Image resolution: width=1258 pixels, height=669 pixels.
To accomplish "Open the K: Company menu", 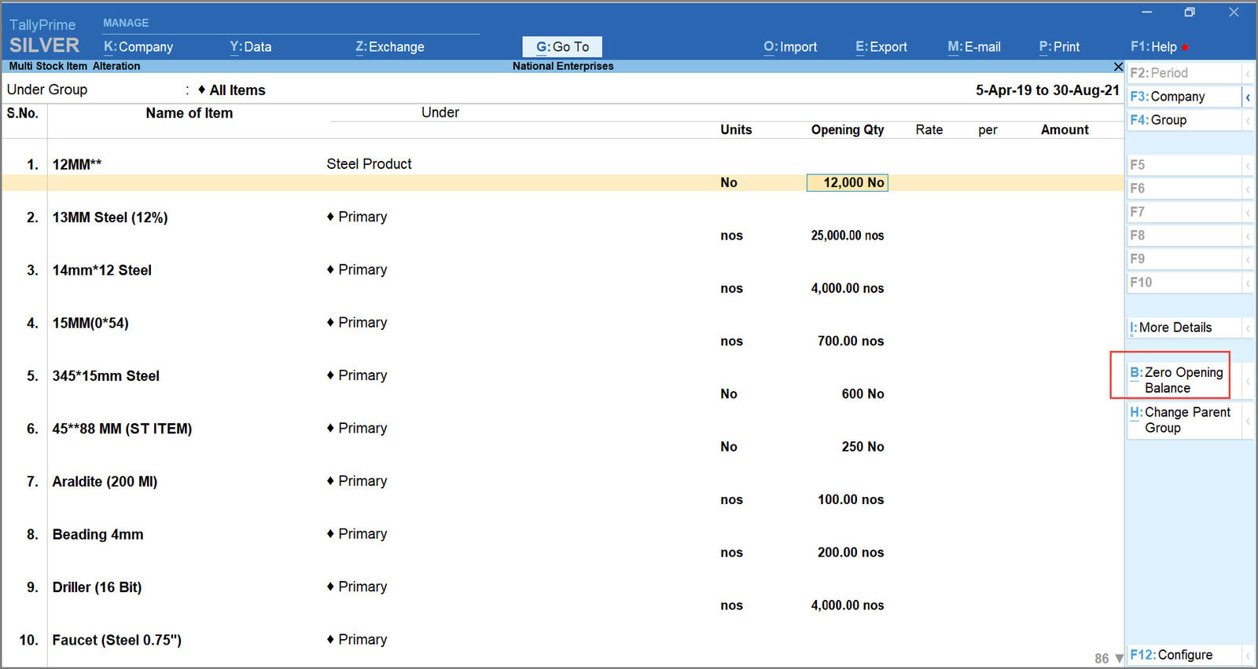I will [138, 47].
